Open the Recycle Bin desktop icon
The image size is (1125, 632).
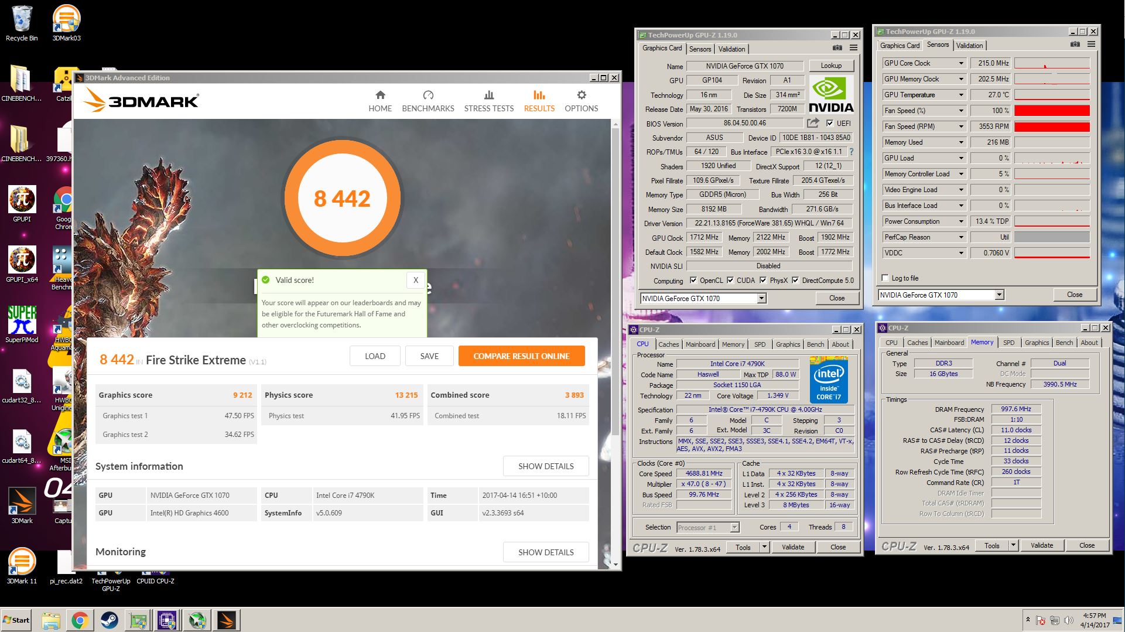tap(22, 23)
